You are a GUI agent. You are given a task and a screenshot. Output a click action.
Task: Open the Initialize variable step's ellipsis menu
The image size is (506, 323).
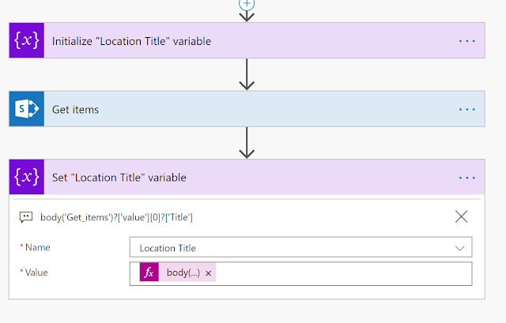tap(467, 41)
